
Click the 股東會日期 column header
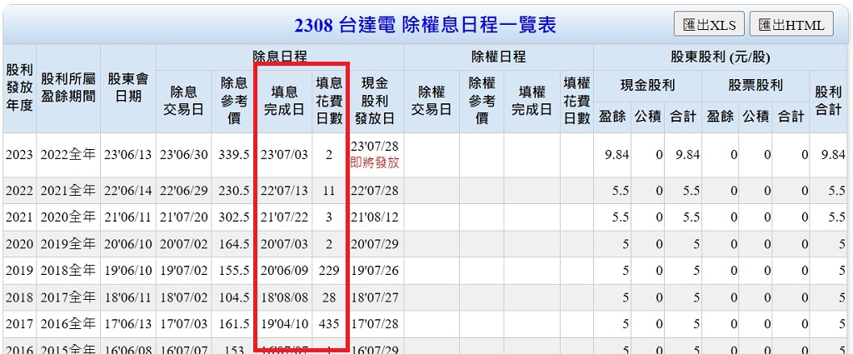[127, 88]
